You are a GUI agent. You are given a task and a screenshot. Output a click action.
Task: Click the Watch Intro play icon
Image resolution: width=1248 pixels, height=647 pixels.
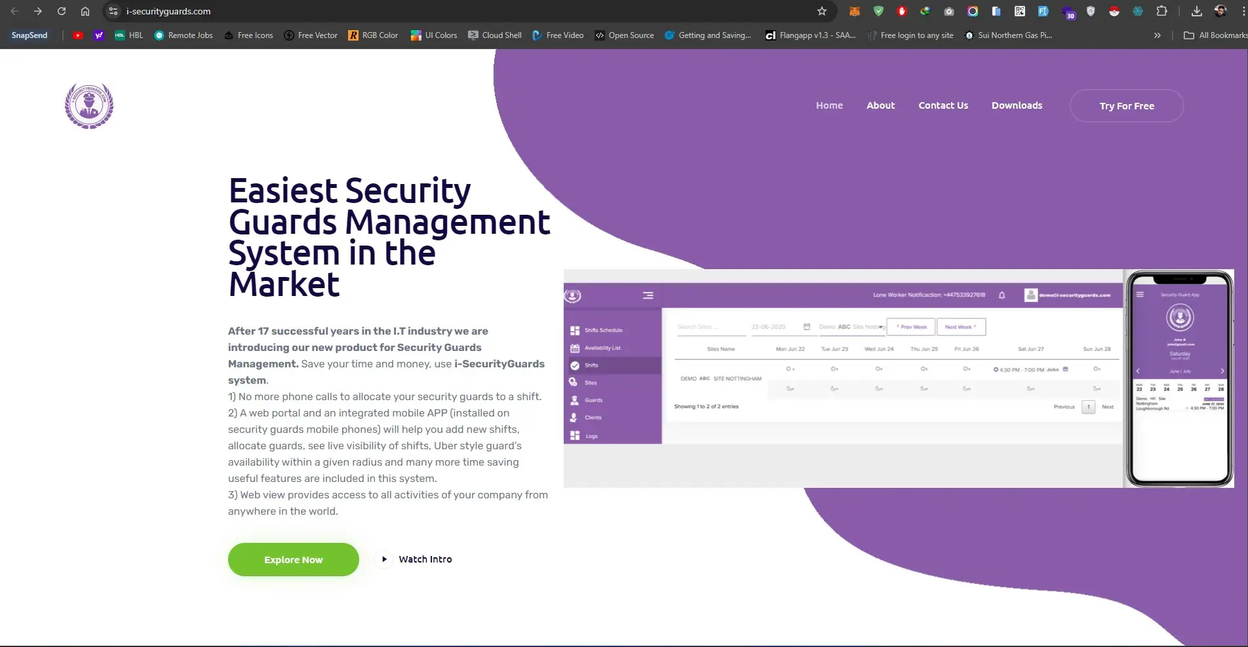coord(384,559)
